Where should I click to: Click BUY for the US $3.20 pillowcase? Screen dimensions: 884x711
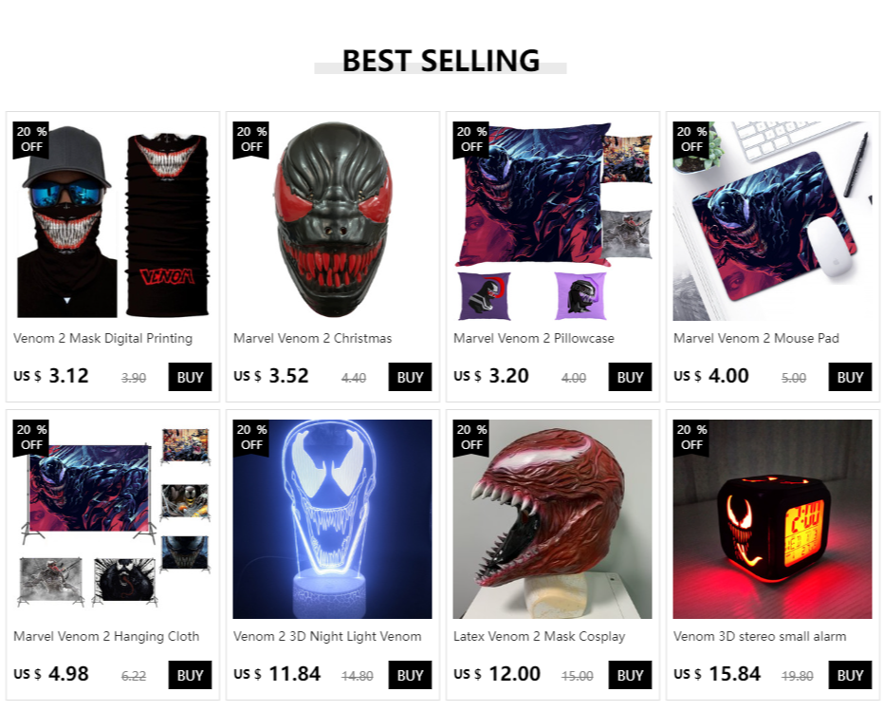(x=630, y=377)
